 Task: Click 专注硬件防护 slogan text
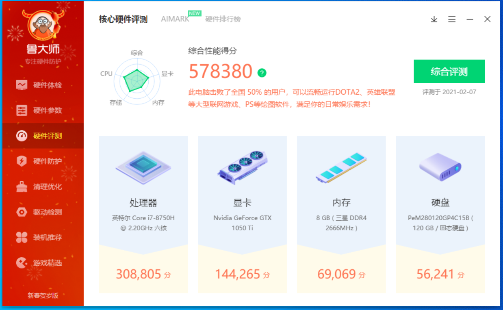(43, 62)
